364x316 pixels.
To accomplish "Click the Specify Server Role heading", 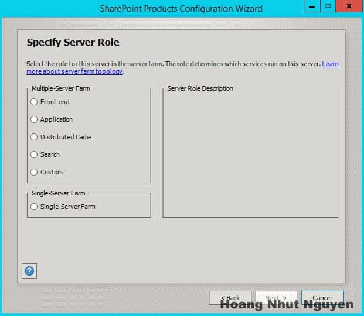I will pos(73,43).
